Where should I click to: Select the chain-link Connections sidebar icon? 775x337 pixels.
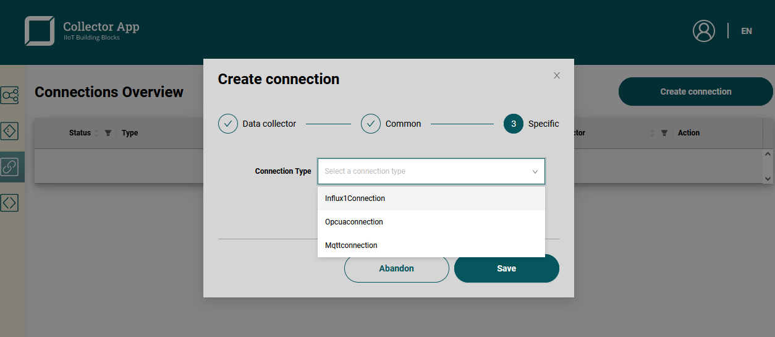click(x=10, y=167)
